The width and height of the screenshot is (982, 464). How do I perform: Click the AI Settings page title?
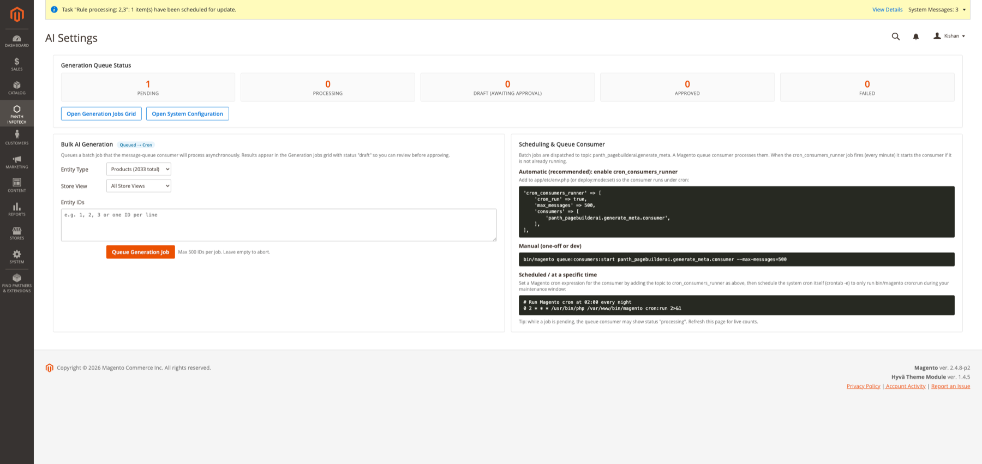click(x=71, y=38)
